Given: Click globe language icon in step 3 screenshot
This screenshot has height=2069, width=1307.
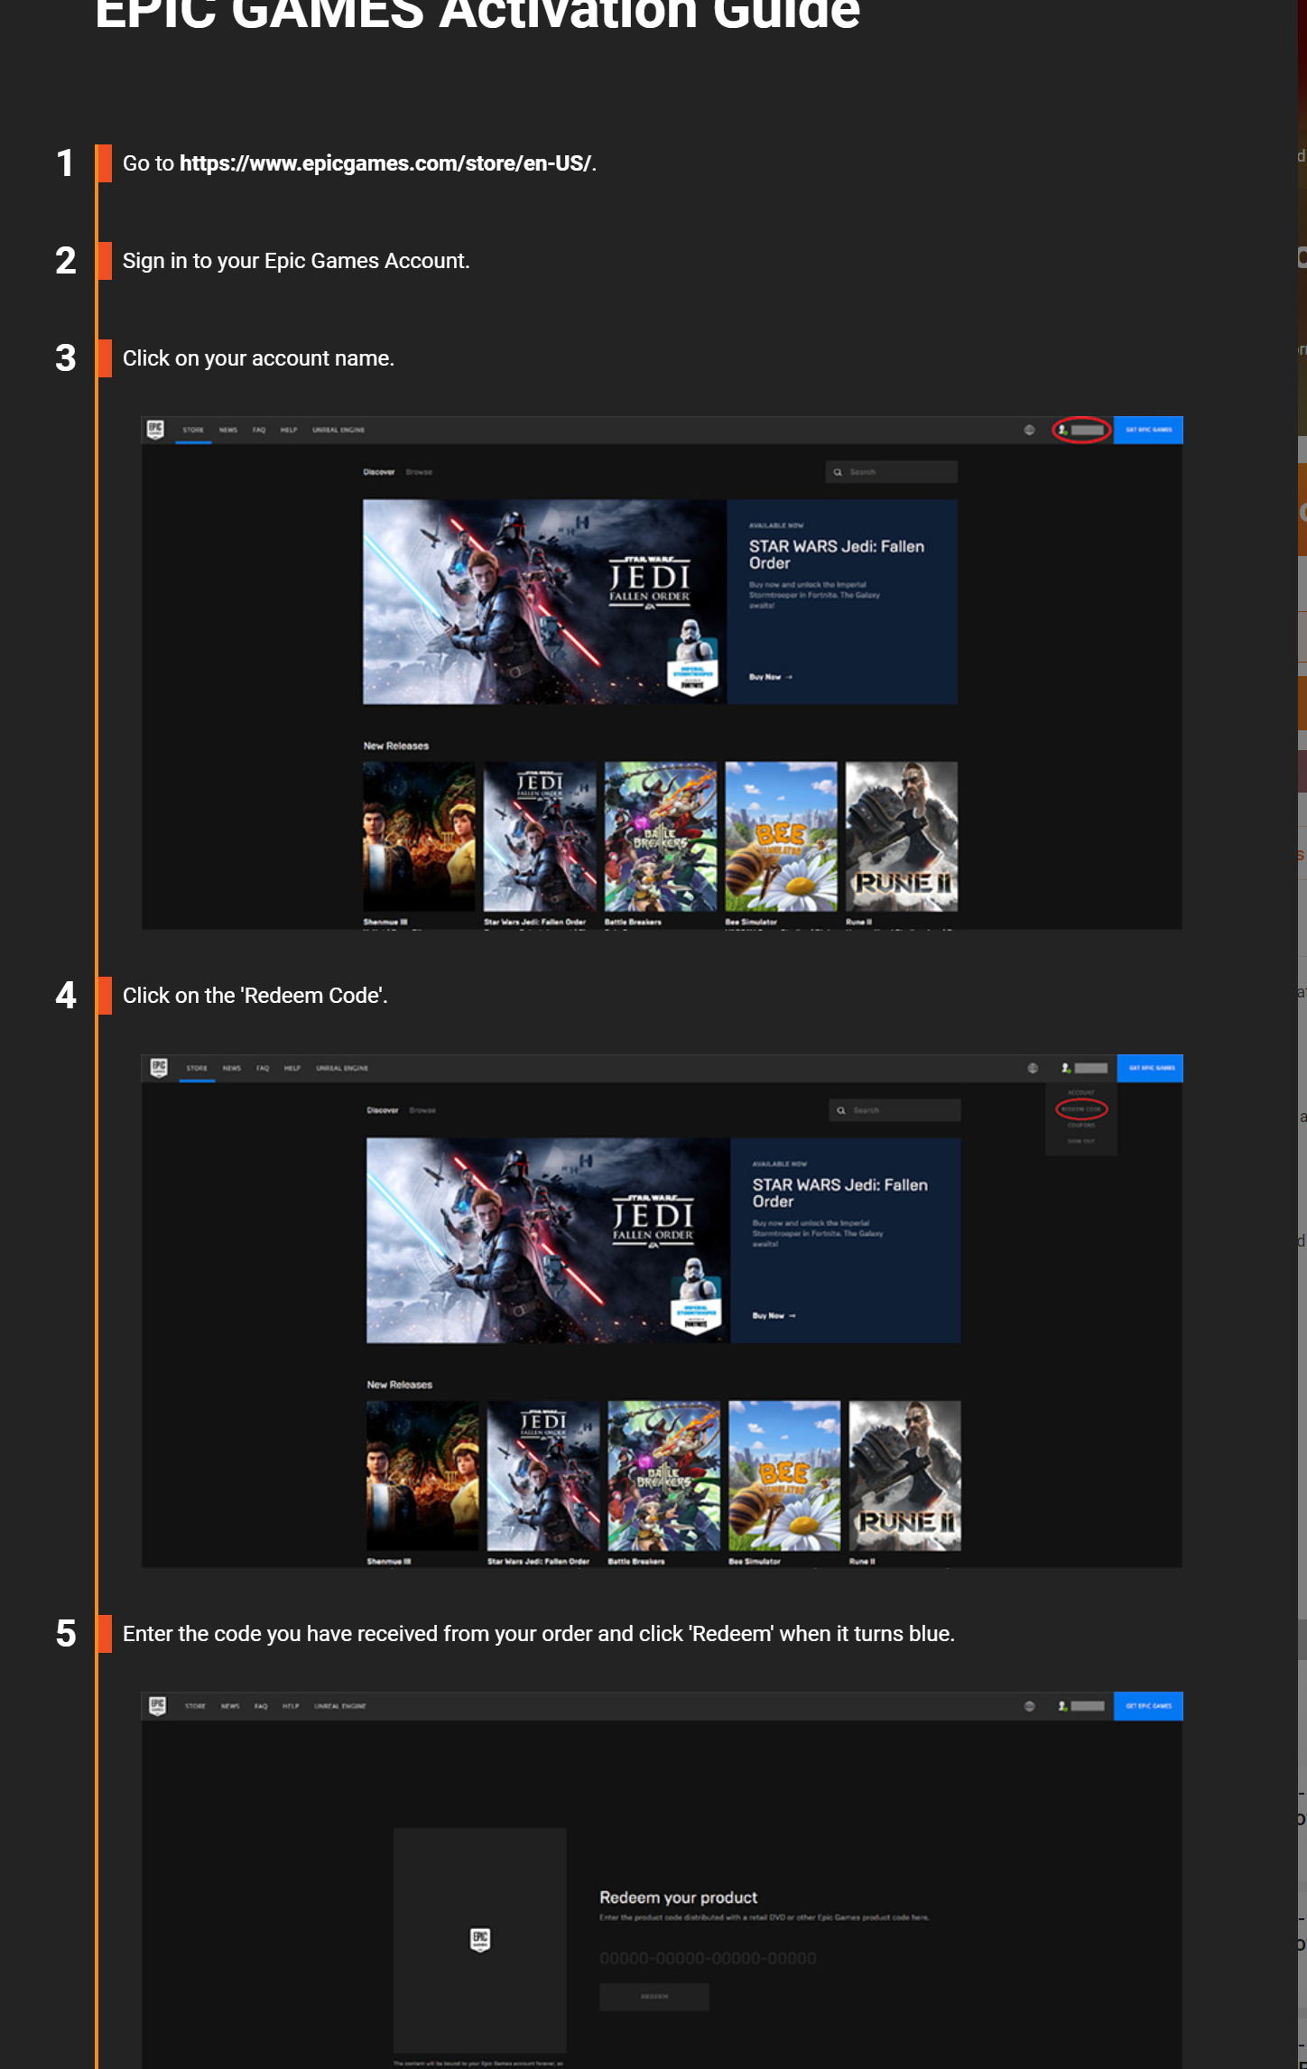Looking at the screenshot, I should pos(1030,430).
